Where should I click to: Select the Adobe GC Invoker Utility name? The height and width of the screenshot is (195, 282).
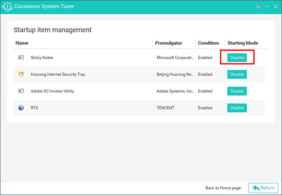click(52, 91)
